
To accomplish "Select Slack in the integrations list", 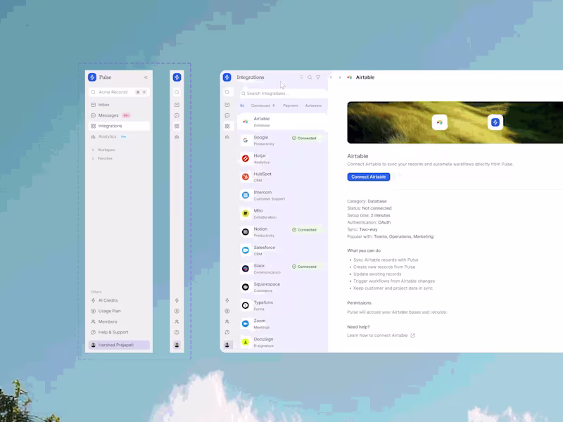I will point(282,269).
